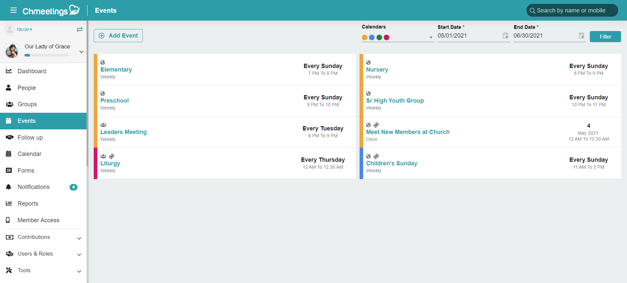Expand the Contributions submenu
The width and height of the screenshot is (627, 283).
pos(79,238)
